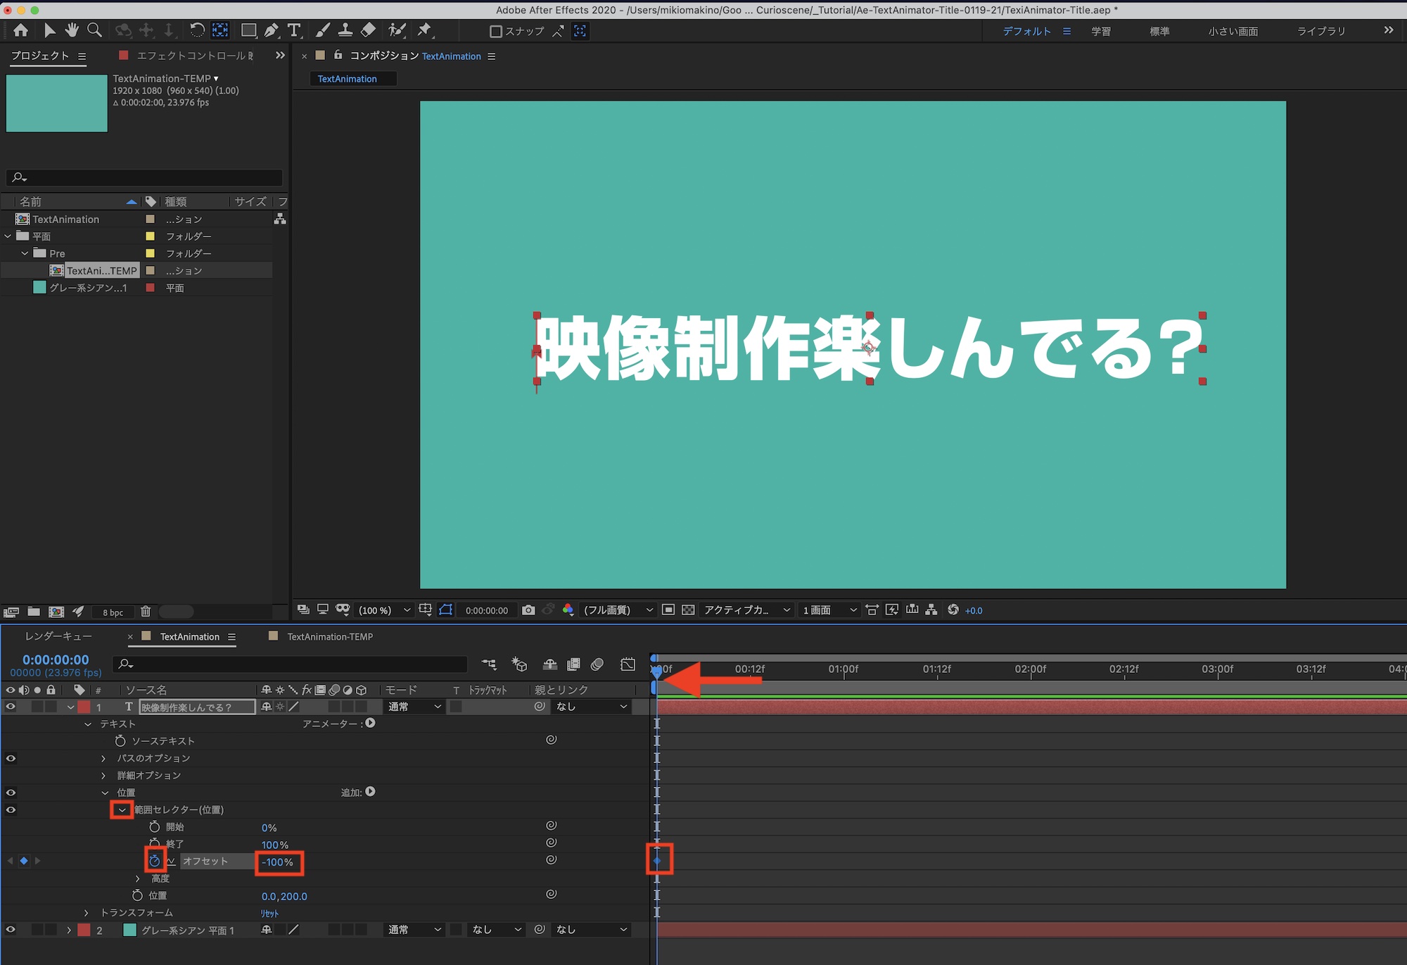The width and height of the screenshot is (1407, 965).
Task: Toggle visibility of グレー系シアン 平面 1 layer
Action: pos(11,930)
